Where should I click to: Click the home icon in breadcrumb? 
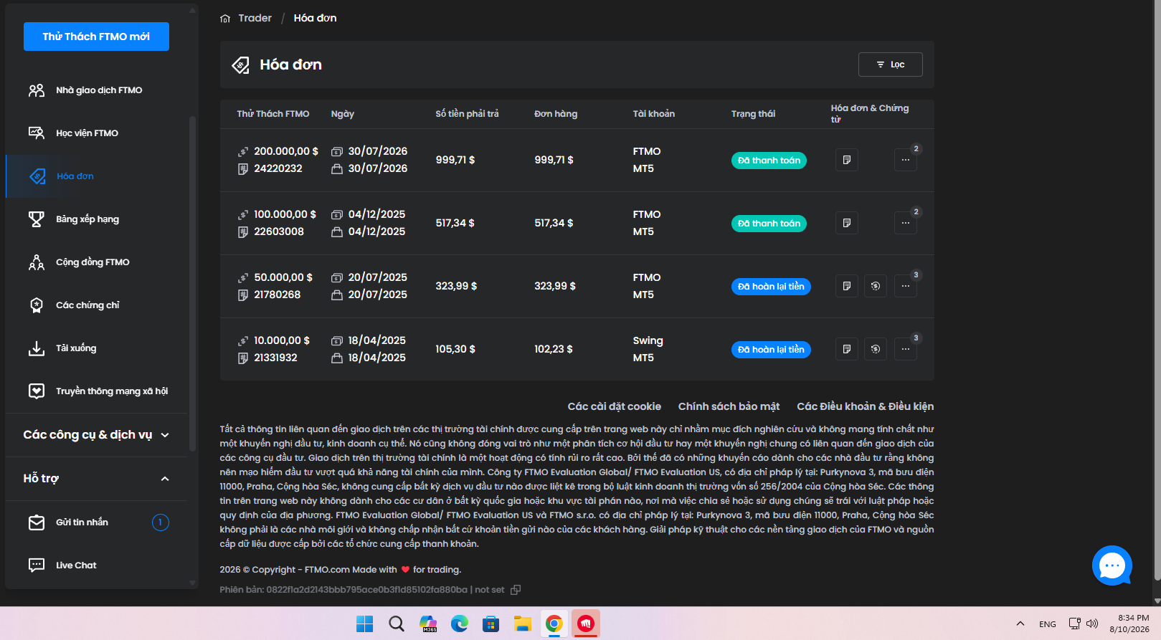point(225,19)
